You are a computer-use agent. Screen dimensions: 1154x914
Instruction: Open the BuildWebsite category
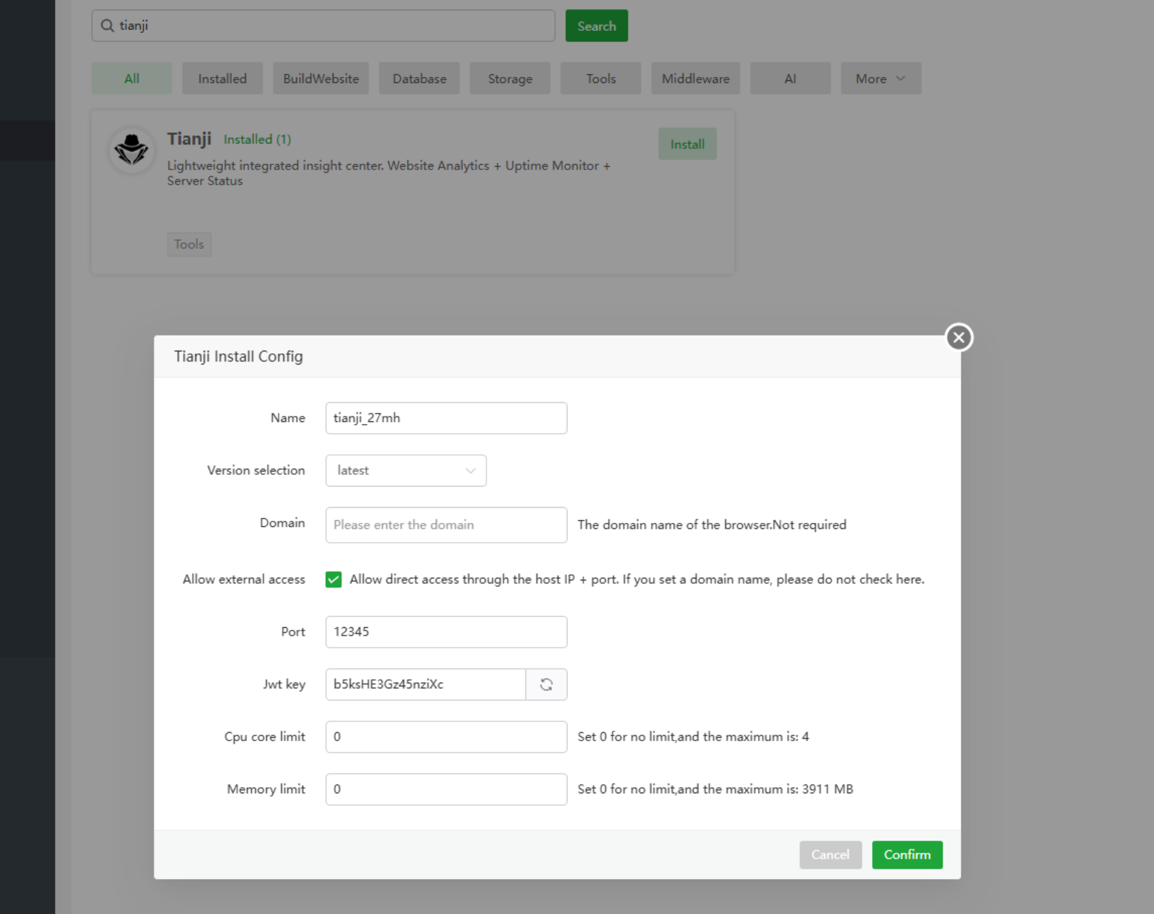tap(320, 79)
